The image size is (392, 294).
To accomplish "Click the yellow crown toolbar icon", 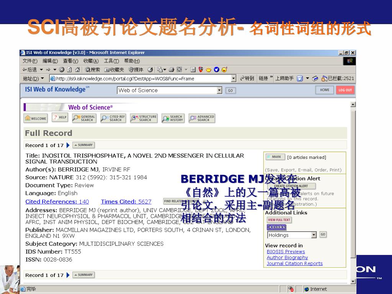I will pos(209,70).
